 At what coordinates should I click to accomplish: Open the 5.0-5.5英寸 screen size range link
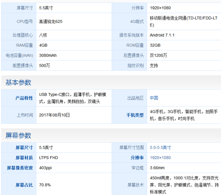coord(160,147)
